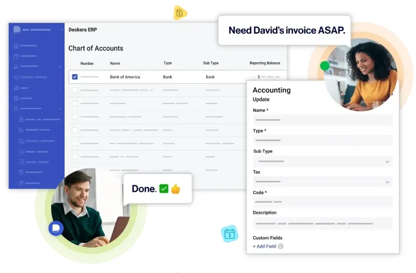Click the yellow invoice icon above the window
Viewport: 416px width, 273px height.
[180, 12]
